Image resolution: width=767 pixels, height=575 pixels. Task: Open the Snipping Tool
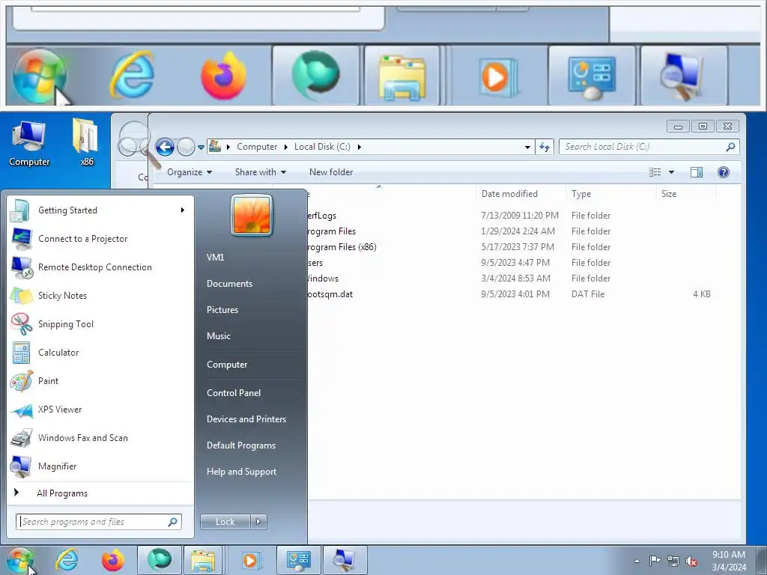tap(100, 323)
